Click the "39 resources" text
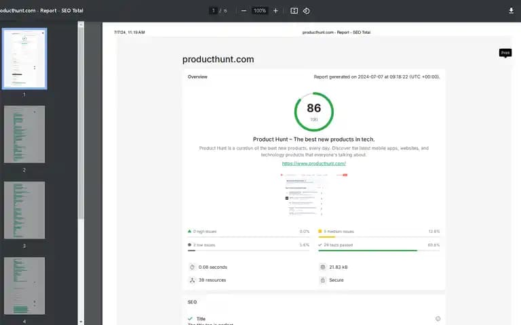 (212, 280)
